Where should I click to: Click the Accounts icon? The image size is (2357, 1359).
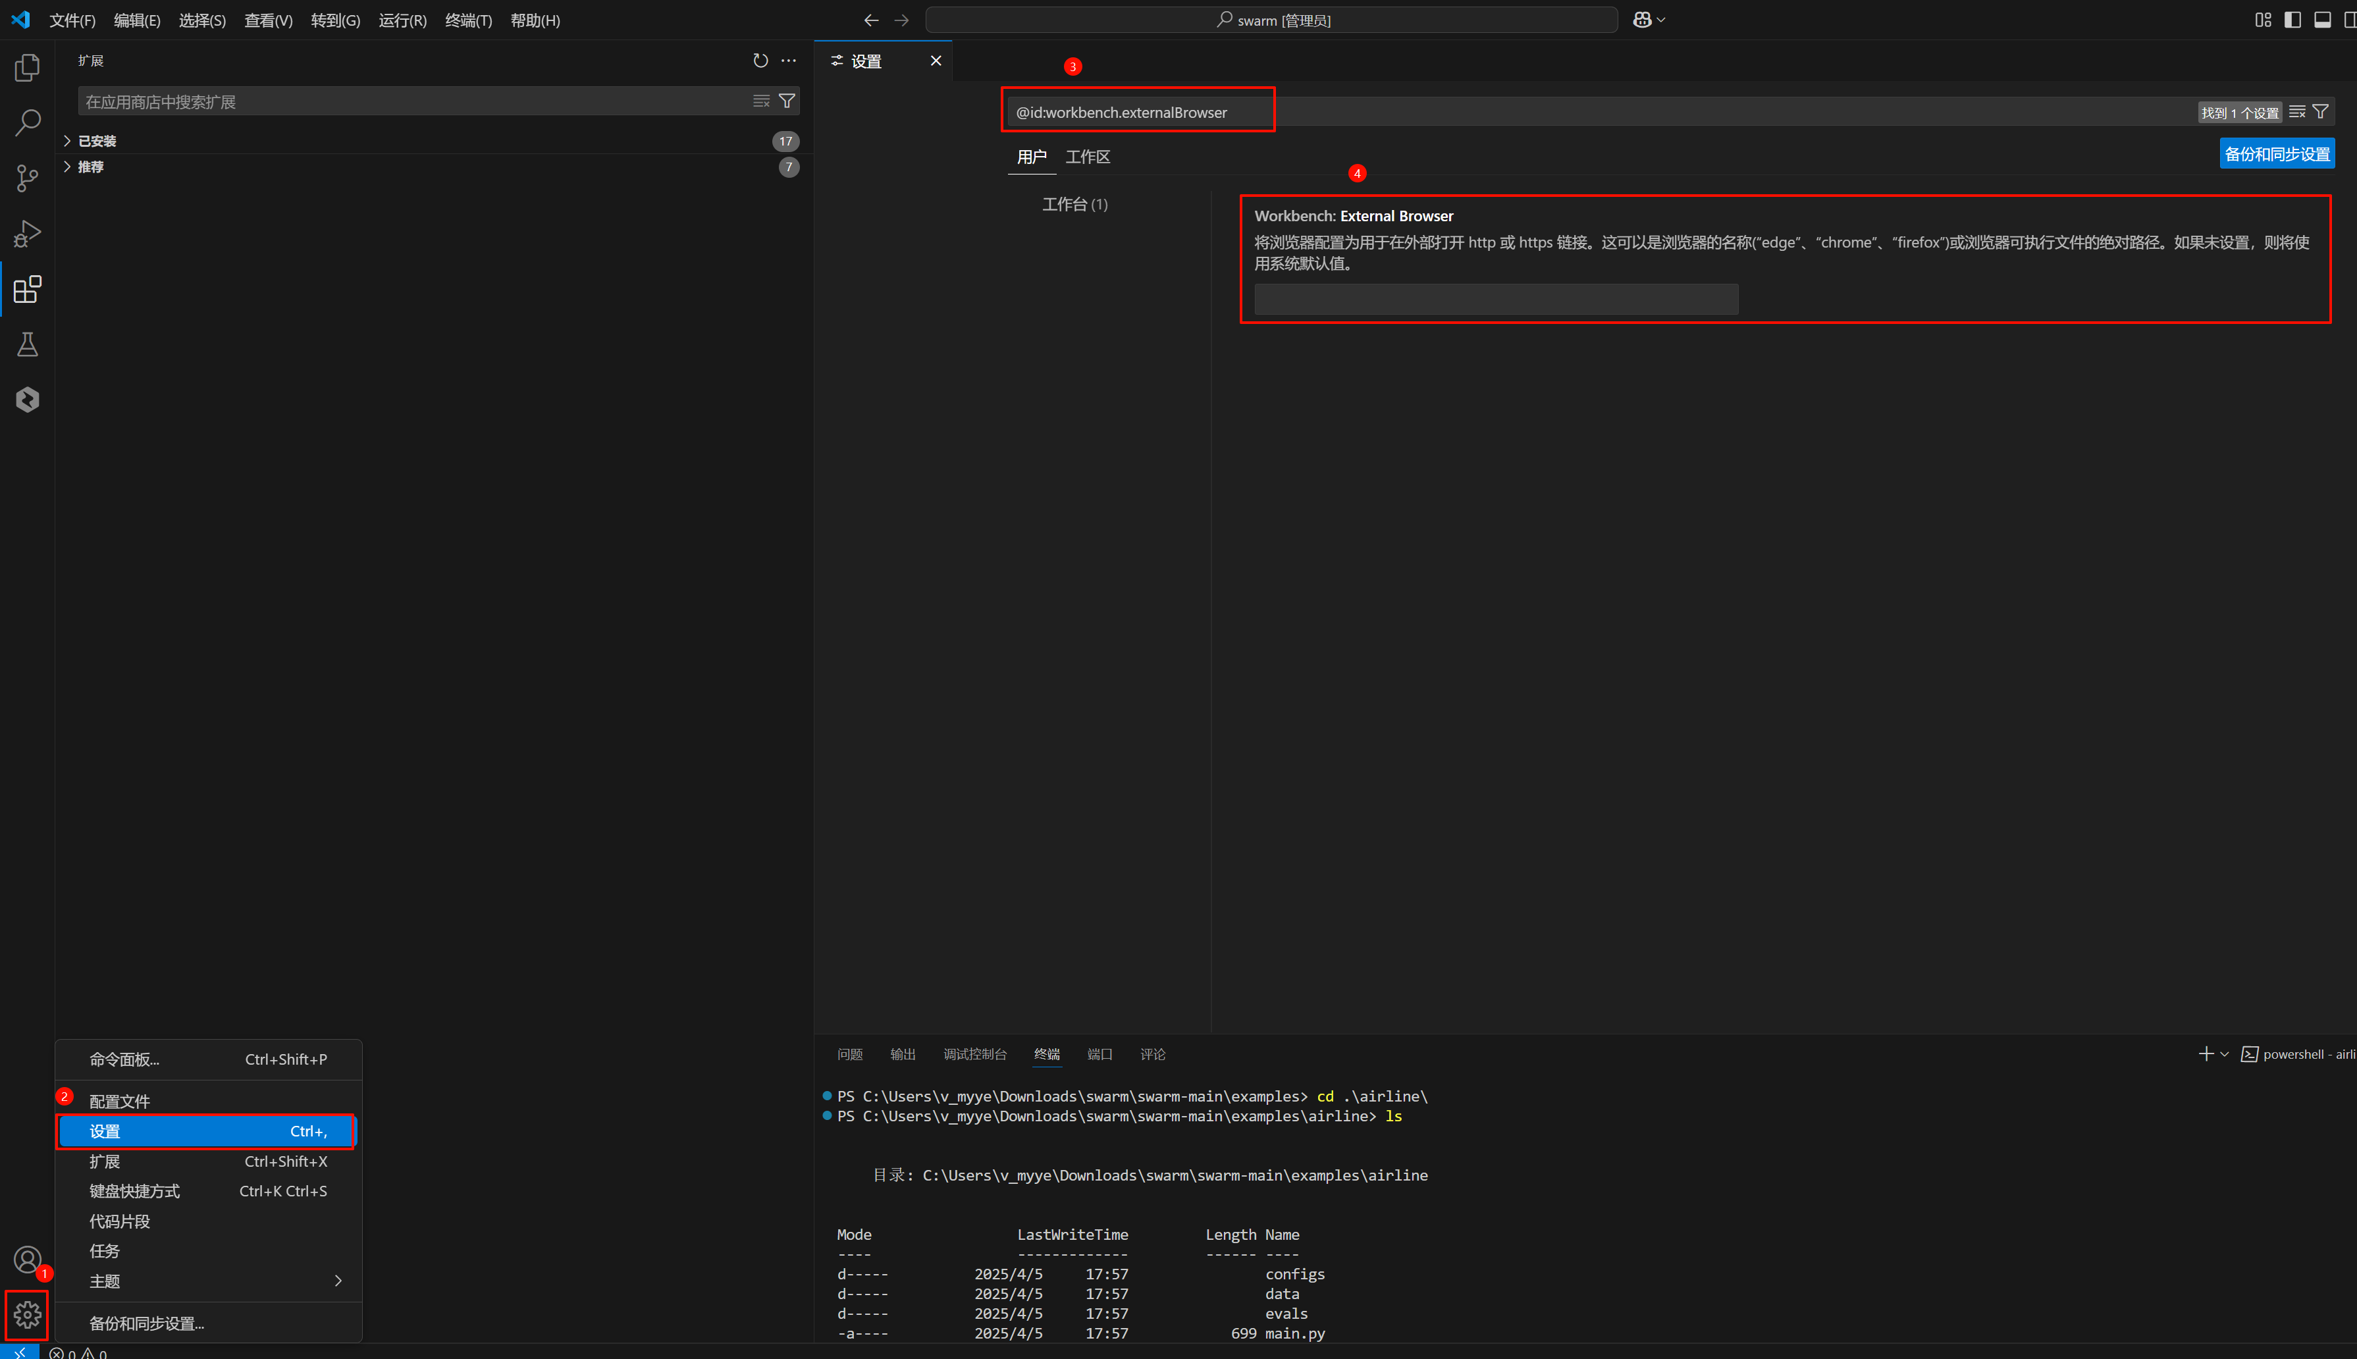pos(27,1259)
